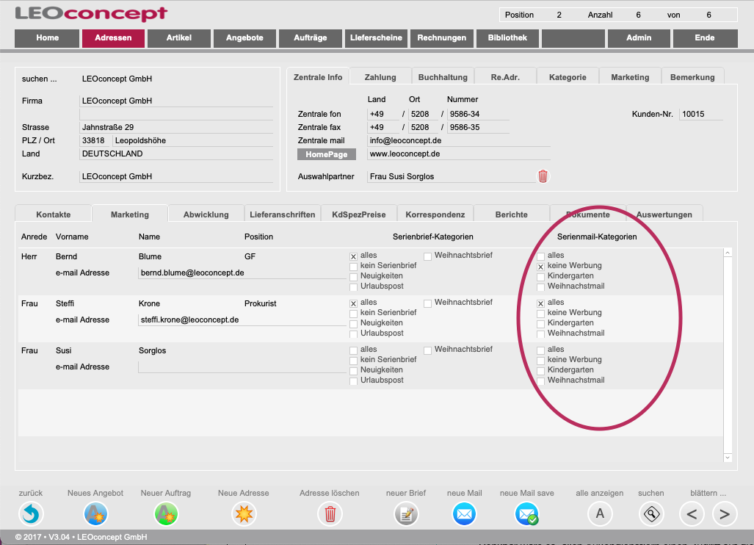This screenshot has width=754, height=545.
Task: Switch to the Abwicklung tab
Action: point(206,214)
